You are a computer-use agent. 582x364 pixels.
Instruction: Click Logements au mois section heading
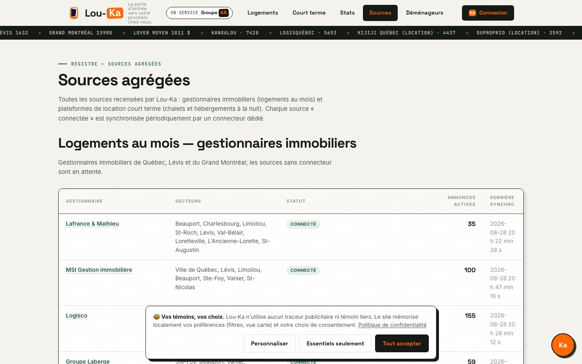click(207, 143)
